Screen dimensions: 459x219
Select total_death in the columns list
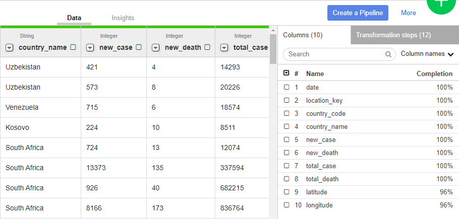[x=322, y=179]
